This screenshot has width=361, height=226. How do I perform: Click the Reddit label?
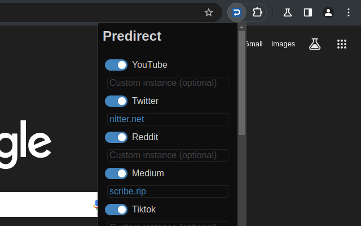(145, 137)
